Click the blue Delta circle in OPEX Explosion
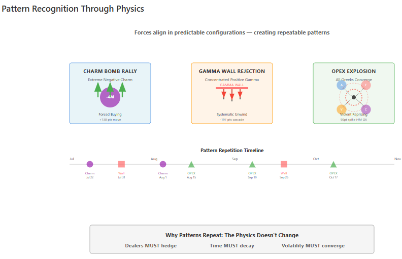 click(342, 85)
